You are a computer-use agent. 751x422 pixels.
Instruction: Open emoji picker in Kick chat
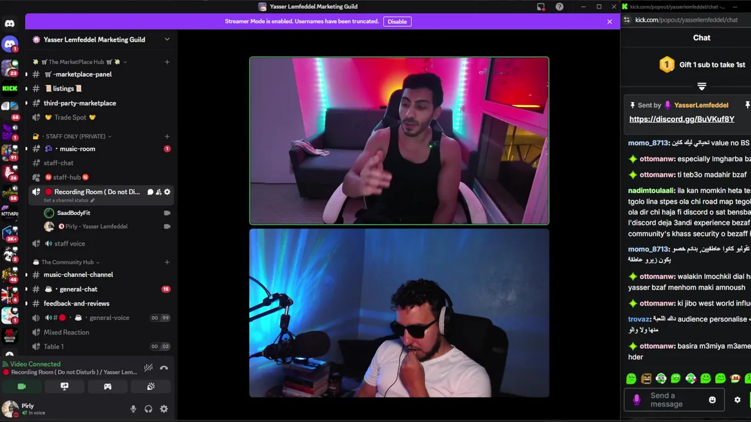pos(712,400)
